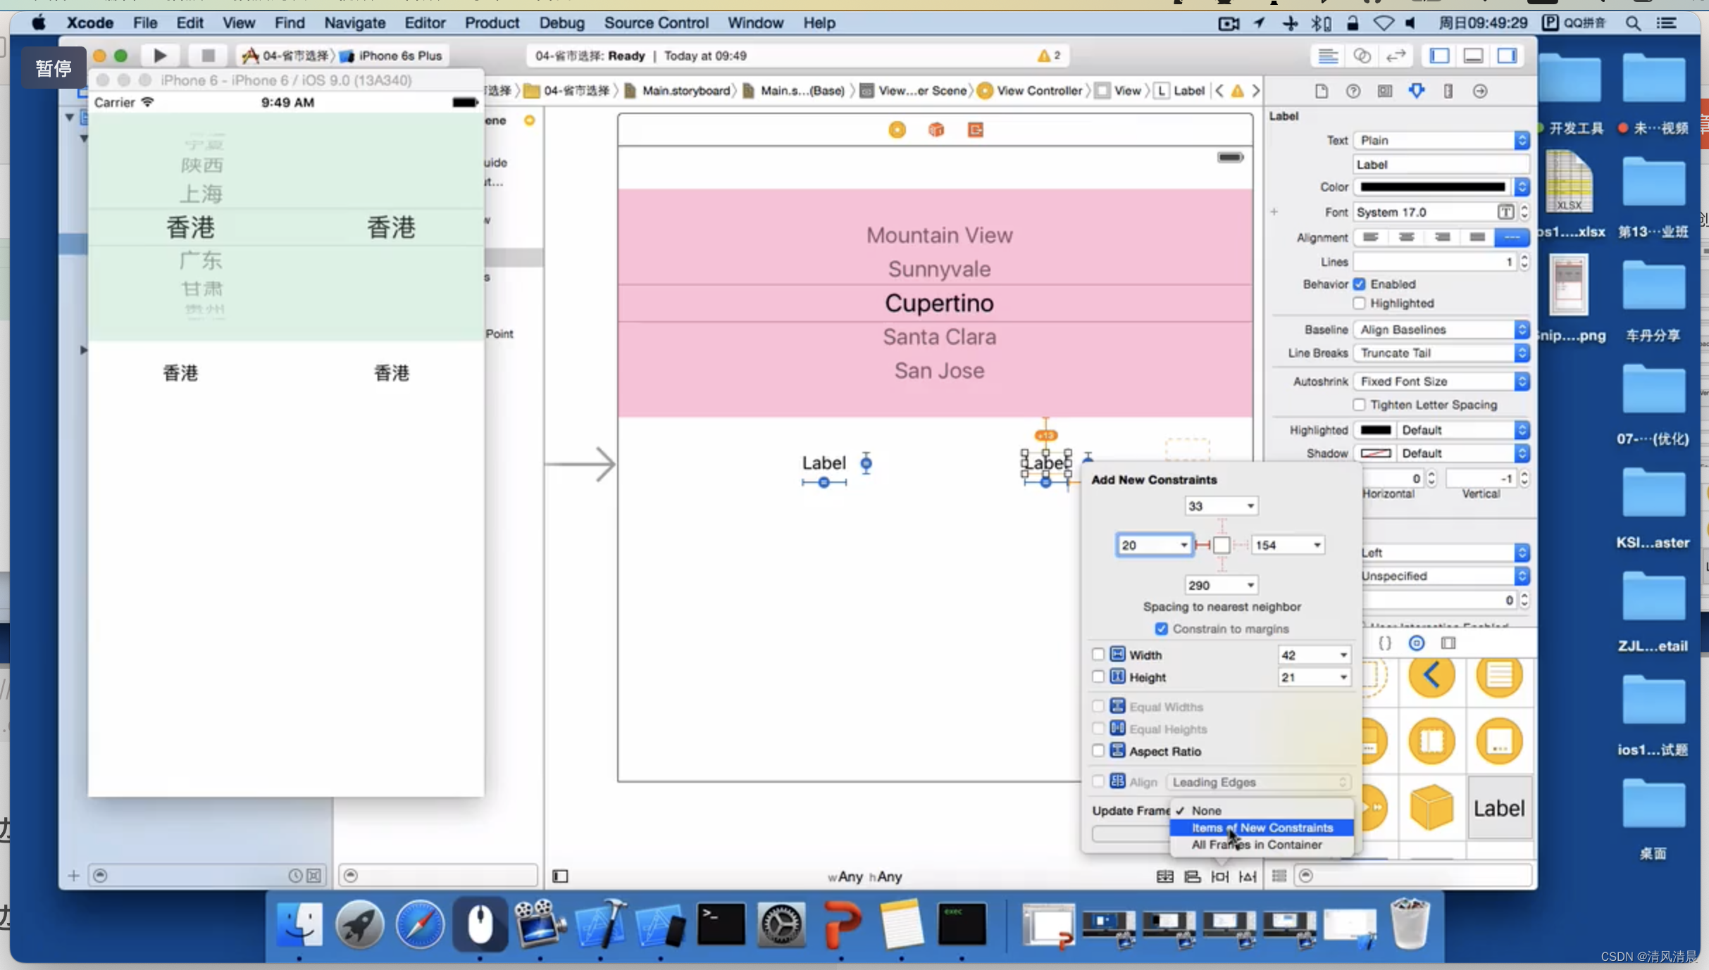
Task: Toggle the Behavior Enabled checkbox
Action: click(1360, 284)
